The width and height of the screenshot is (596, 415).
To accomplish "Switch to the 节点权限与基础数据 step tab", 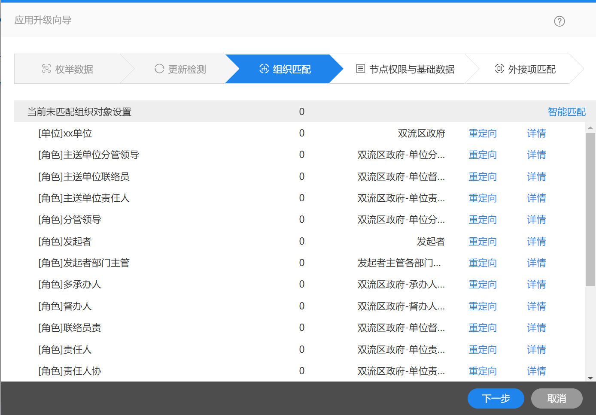I will pyautogui.click(x=405, y=69).
